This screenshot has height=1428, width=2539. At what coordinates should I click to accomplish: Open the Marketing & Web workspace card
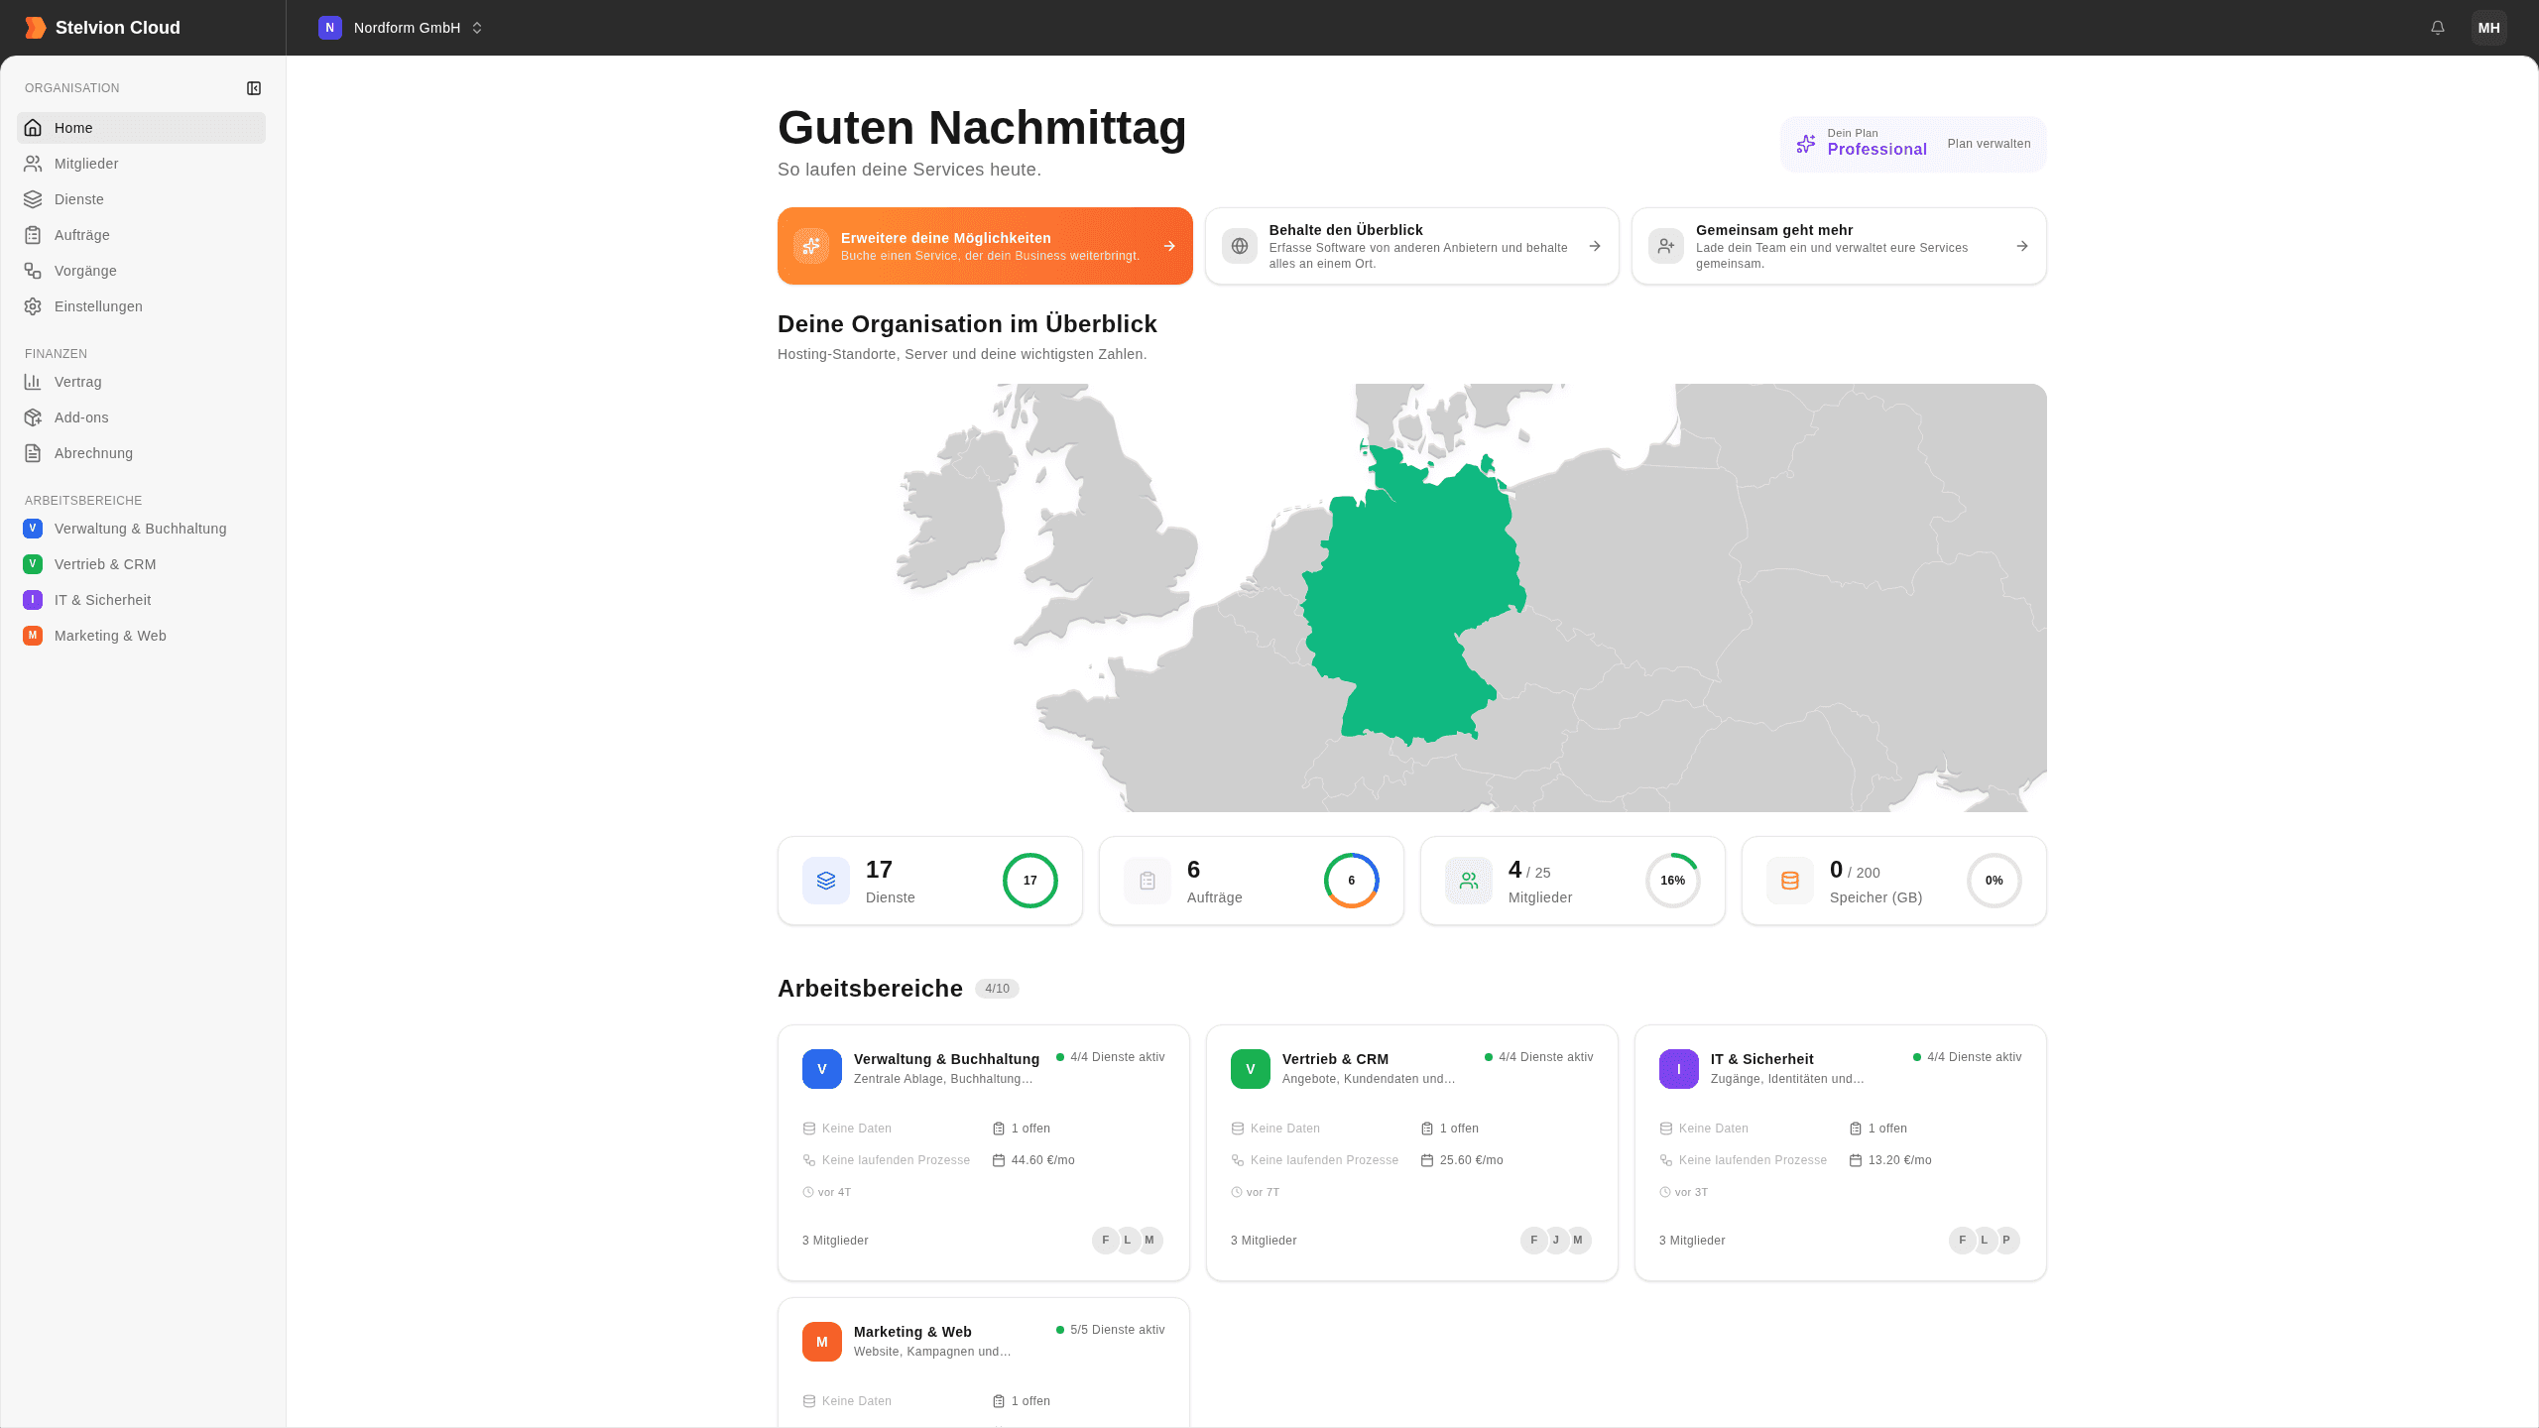984,1363
